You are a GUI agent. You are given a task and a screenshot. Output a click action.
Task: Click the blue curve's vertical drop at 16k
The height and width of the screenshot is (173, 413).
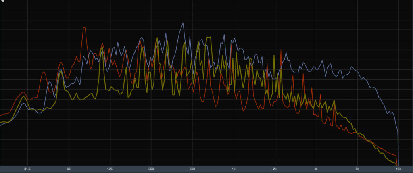(x=398, y=145)
